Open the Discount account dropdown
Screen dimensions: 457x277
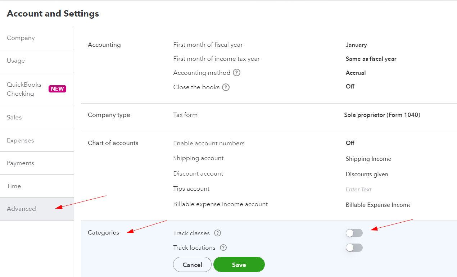(367, 174)
